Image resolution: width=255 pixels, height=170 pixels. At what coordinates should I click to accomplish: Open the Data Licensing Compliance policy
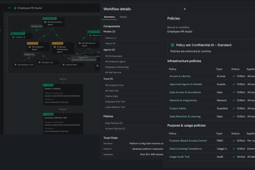pyautogui.click(x=186, y=149)
